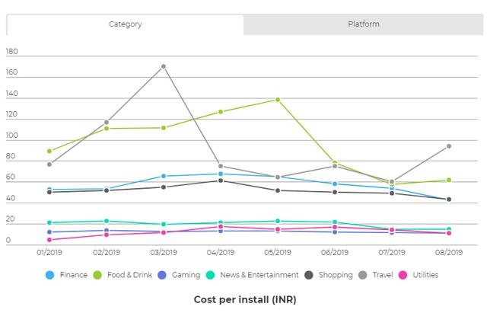Select Food & Drink point at 04/2019

[x=221, y=112]
